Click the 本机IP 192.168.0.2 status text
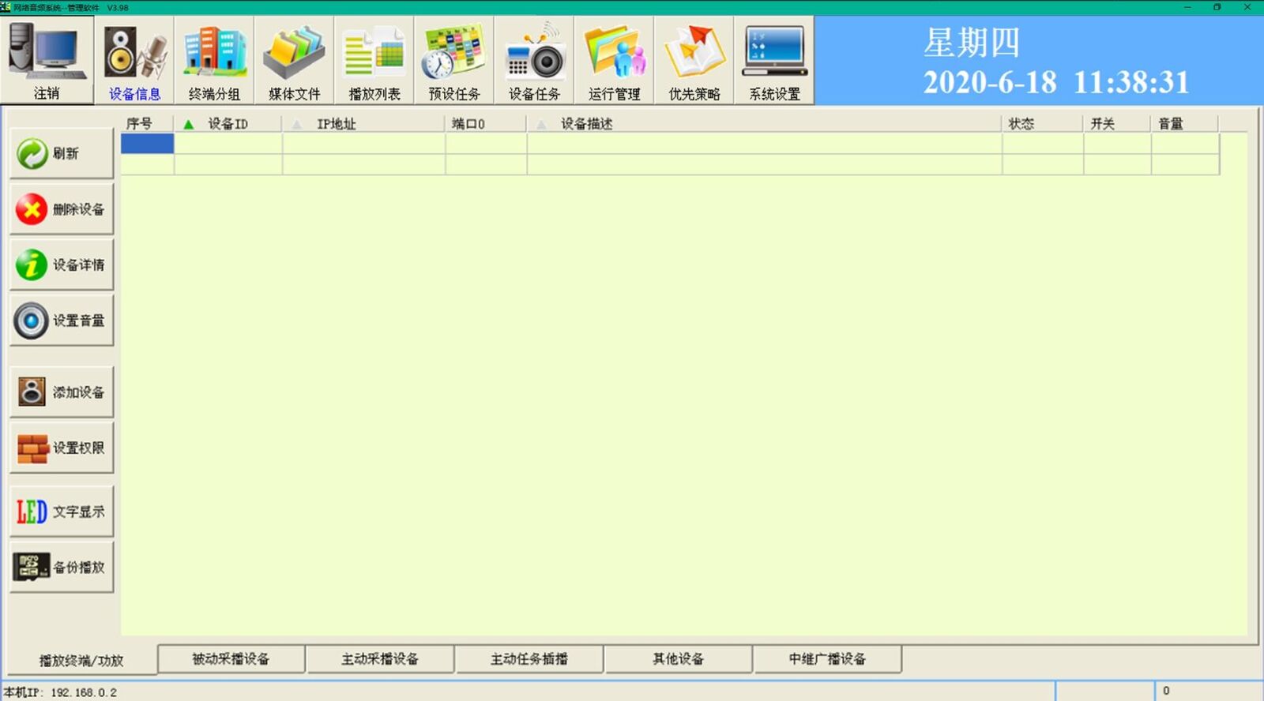The image size is (1264, 701). point(60,692)
